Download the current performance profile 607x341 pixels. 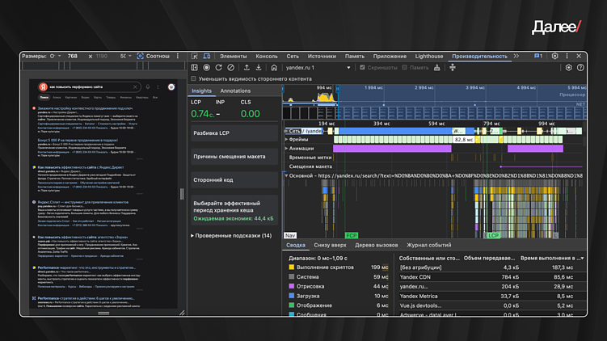[x=259, y=68]
